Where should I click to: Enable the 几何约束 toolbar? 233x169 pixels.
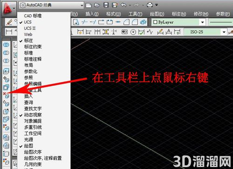pyautogui.click(x=44, y=164)
